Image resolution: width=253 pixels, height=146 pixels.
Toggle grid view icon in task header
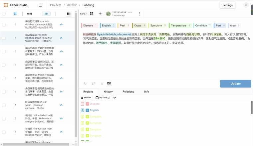(x=15, y=14)
